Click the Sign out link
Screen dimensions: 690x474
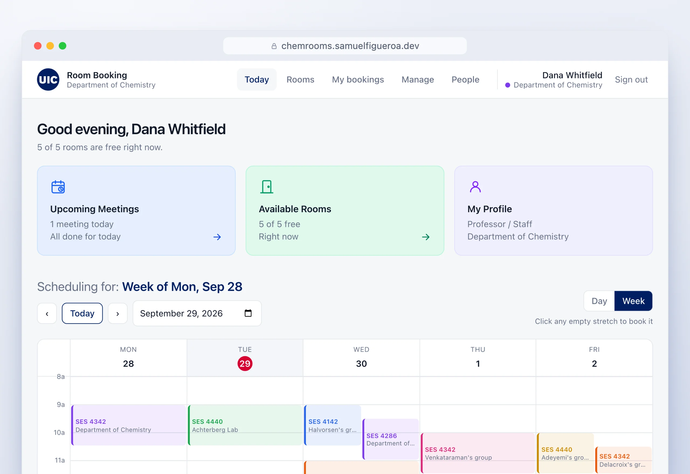pyautogui.click(x=631, y=80)
